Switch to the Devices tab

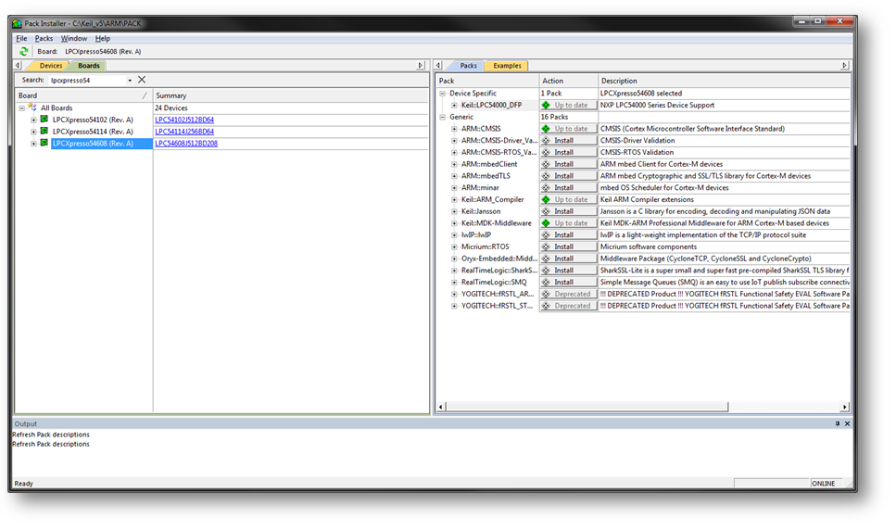click(50, 66)
